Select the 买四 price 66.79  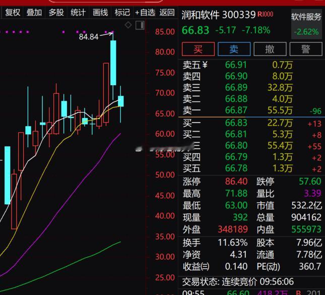236,157
